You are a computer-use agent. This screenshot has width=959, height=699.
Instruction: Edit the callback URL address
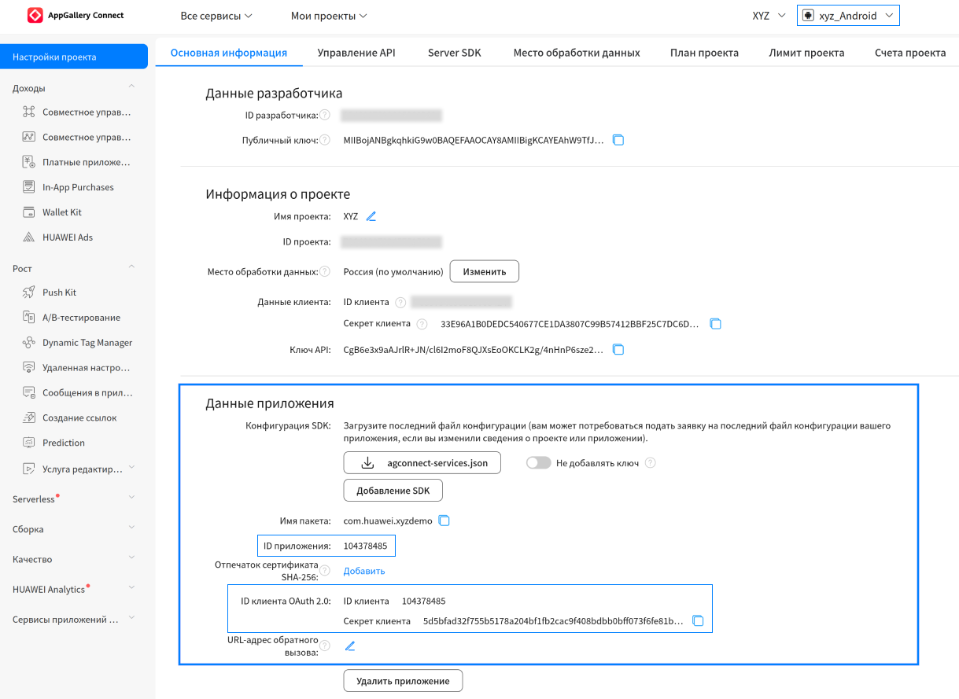[x=350, y=646]
